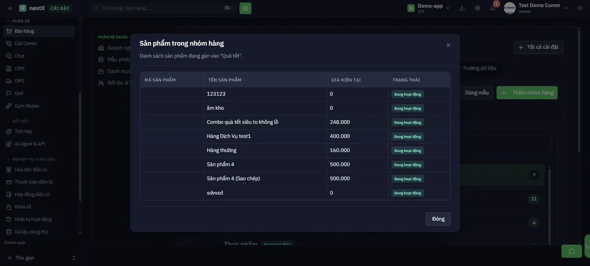
Task: Click the Tất cả cài đặt button
Action: [538, 47]
